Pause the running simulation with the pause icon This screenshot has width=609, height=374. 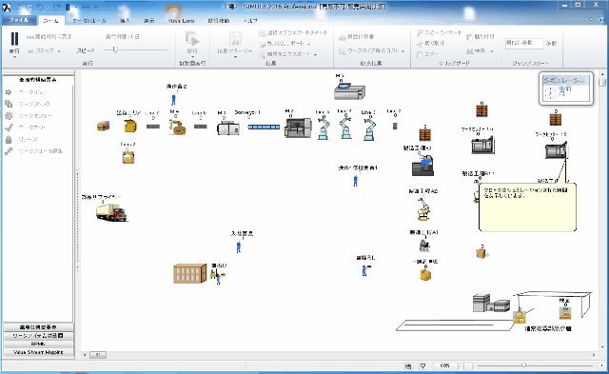[14, 39]
